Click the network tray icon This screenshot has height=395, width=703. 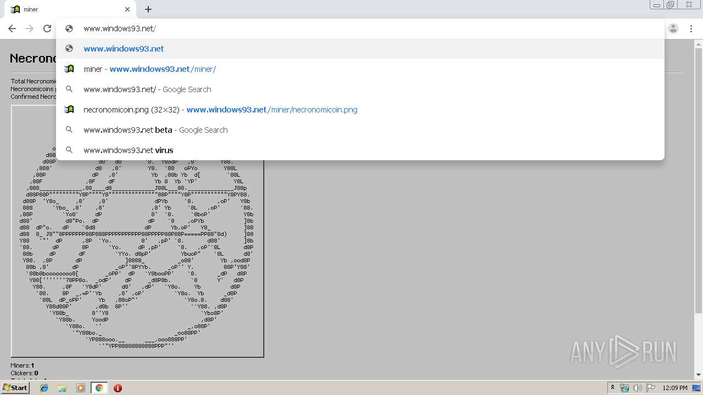click(624, 388)
